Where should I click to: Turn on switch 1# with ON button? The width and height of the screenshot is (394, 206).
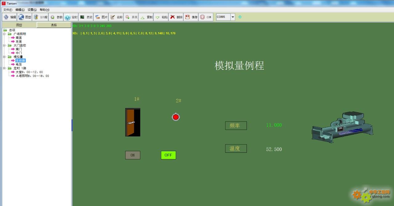coord(133,155)
